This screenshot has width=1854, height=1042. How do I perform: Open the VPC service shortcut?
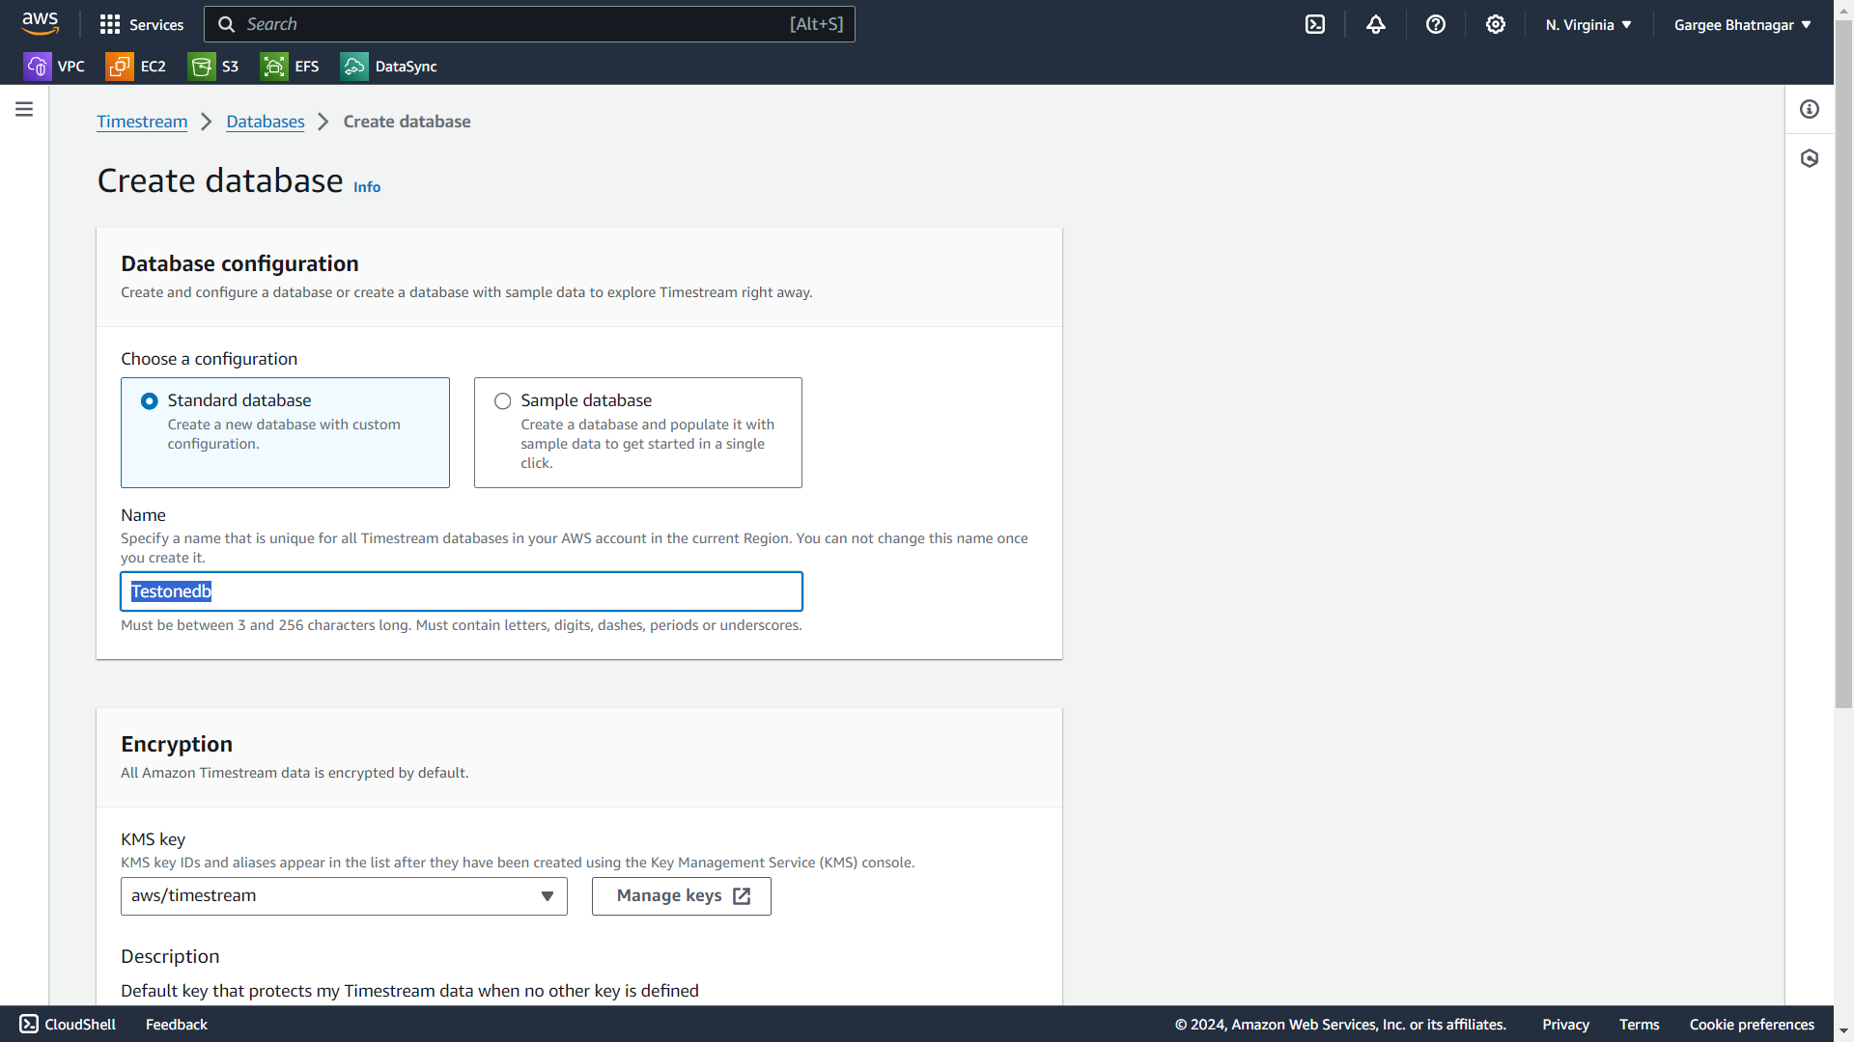pyautogui.click(x=54, y=67)
